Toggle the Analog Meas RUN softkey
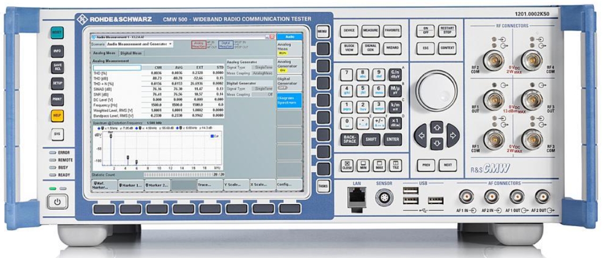 (289, 49)
